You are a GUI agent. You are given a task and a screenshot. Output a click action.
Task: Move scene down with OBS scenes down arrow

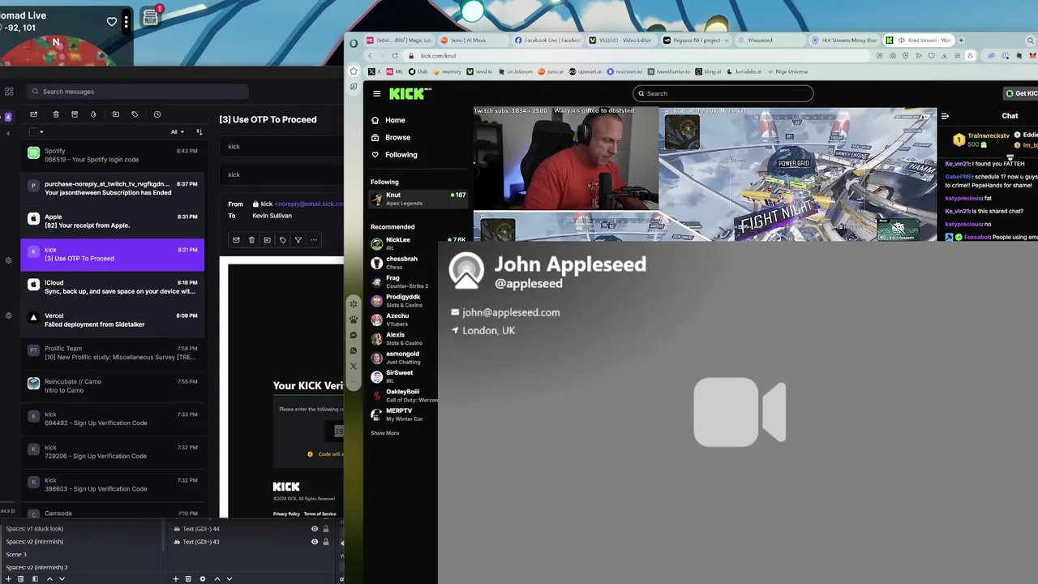tap(62, 579)
